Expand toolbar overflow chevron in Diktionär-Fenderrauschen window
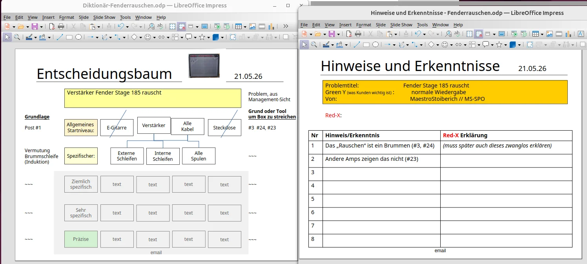Viewport: 587px width, 264px height. tap(286, 27)
